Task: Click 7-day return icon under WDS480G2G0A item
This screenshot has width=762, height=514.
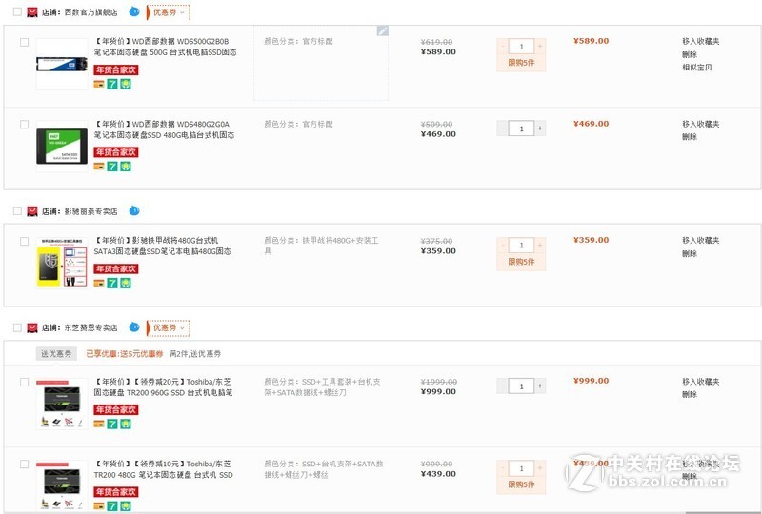Action: tap(112, 167)
